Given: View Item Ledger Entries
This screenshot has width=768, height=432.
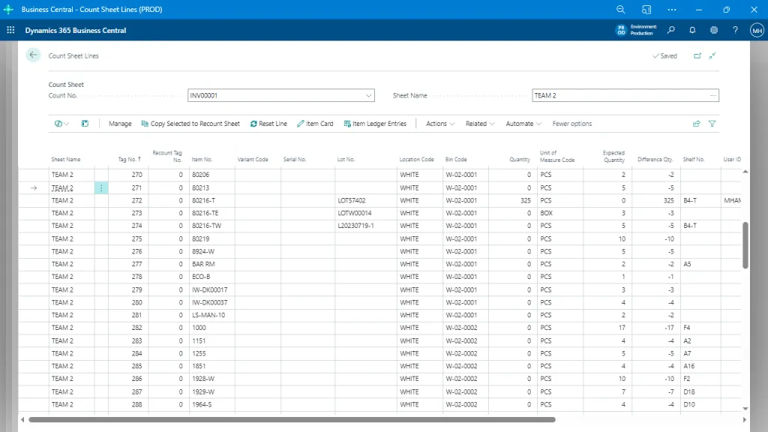Looking at the screenshot, I should pos(371,123).
